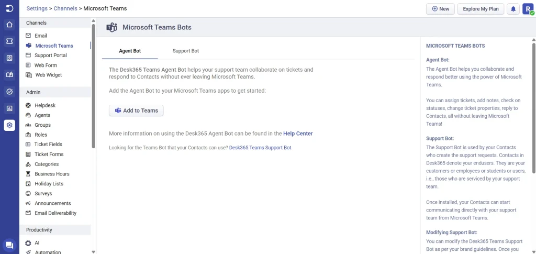The height and width of the screenshot is (254, 536).
Task: Click the Add to Teams button
Action: pos(137,111)
